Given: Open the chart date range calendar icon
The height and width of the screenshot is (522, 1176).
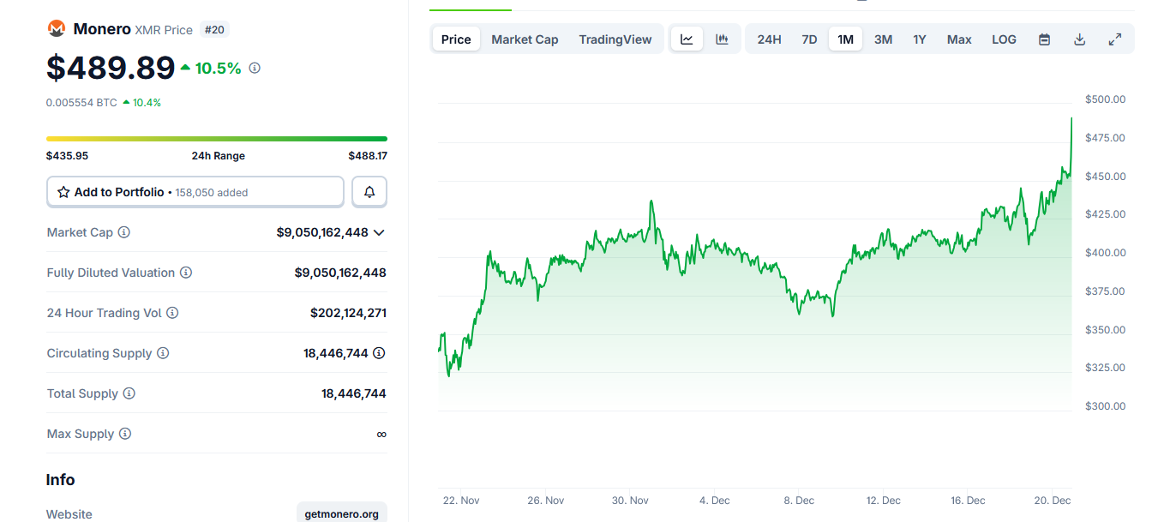Looking at the screenshot, I should [x=1044, y=39].
